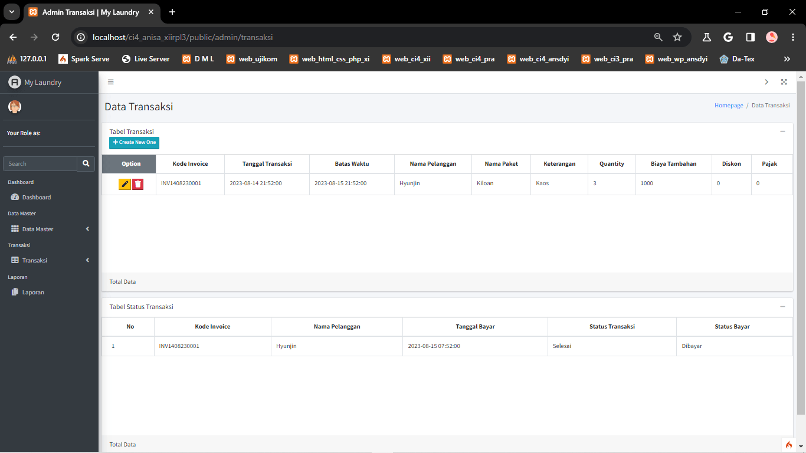
Task: Click the right chevron icon in the top navbar
Action: pyautogui.click(x=766, y=82)
